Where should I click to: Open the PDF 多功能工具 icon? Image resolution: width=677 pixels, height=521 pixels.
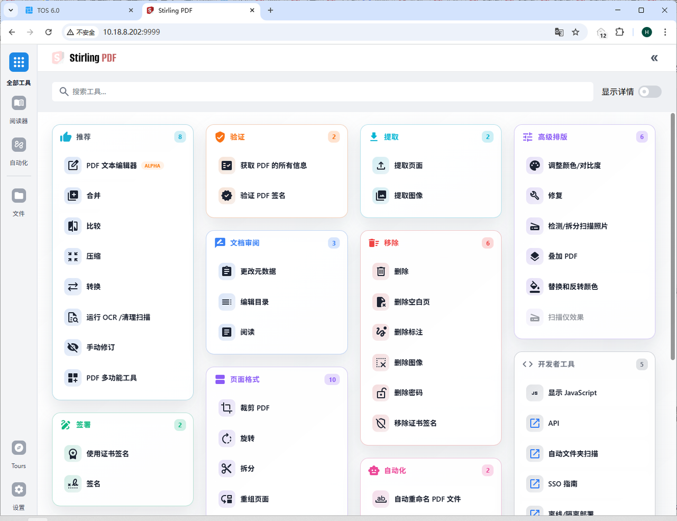click(x=73, y=378)
